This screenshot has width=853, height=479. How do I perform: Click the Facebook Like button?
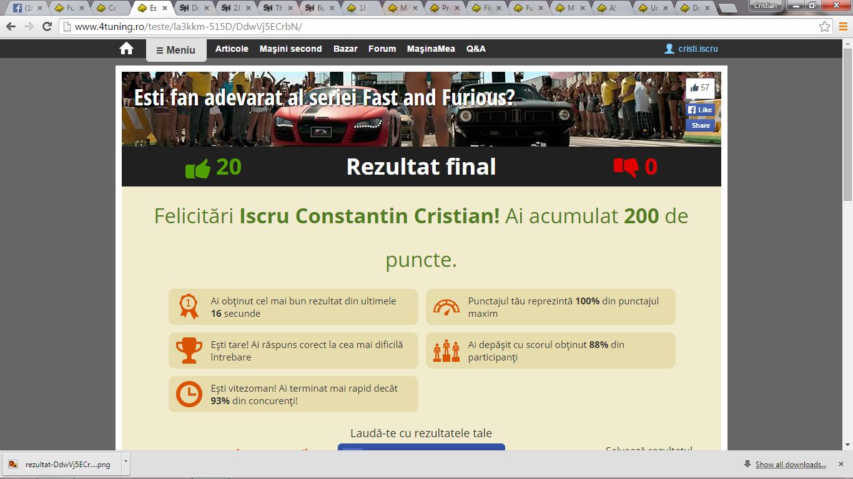[x=700, y=110]
